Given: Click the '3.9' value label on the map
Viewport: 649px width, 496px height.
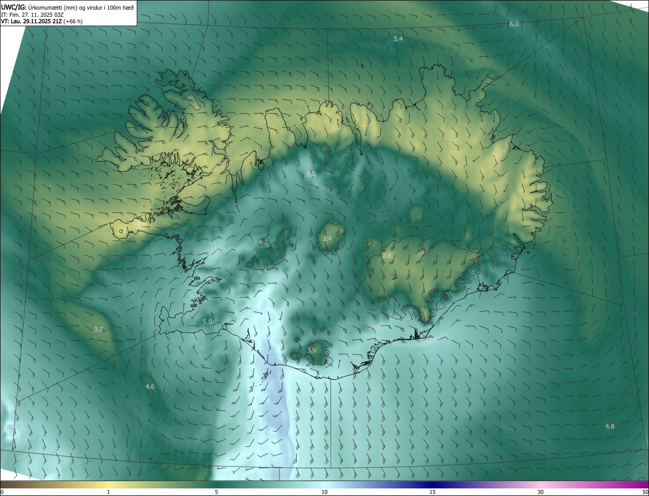Looking at the screenshot, I should pyautogui.click(x=311, y=350).
